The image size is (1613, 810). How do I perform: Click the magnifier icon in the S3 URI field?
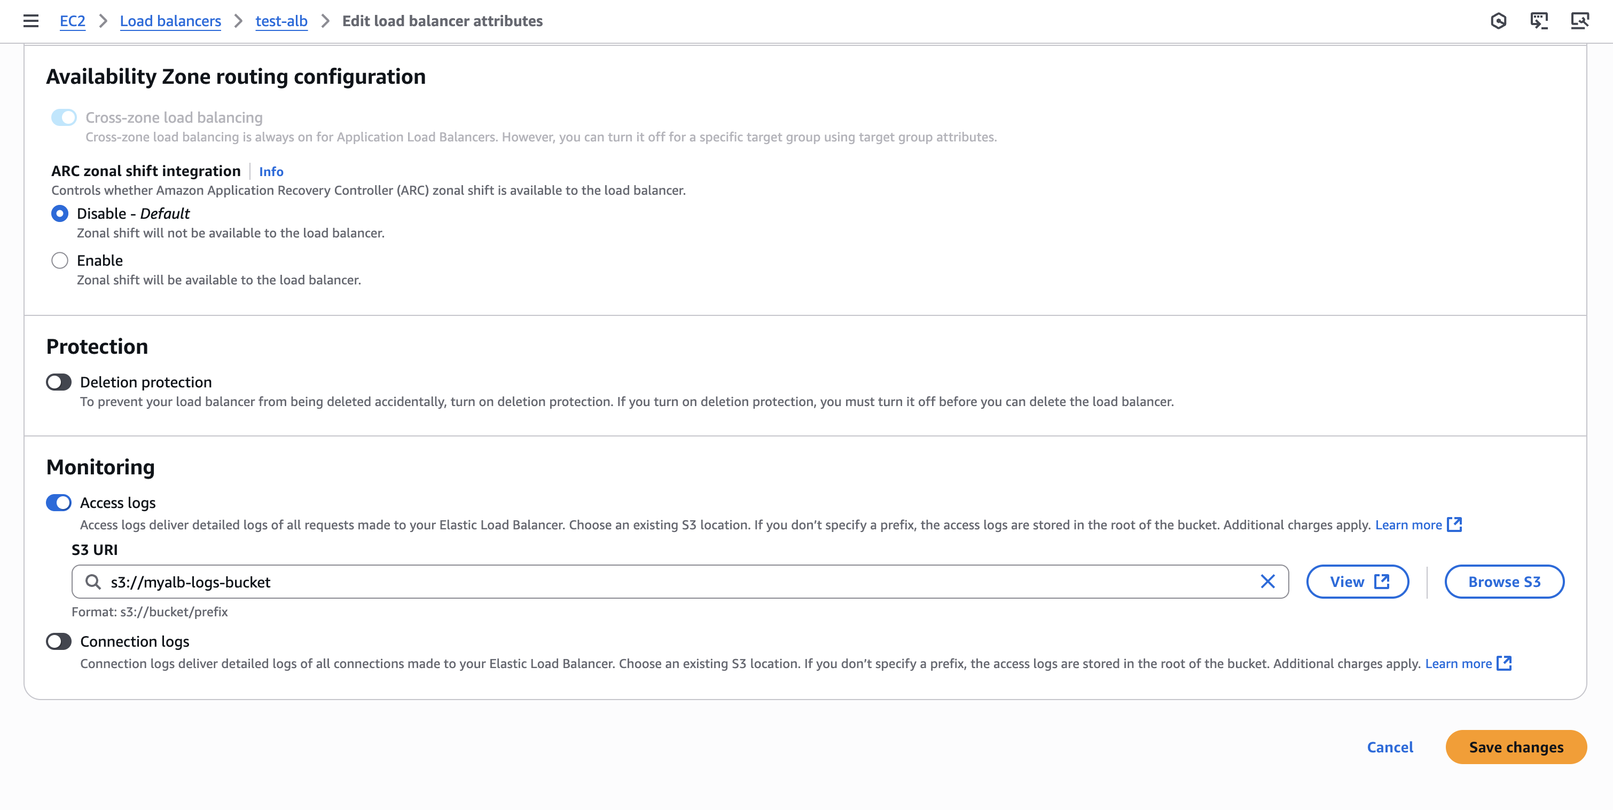coord(93,582)
